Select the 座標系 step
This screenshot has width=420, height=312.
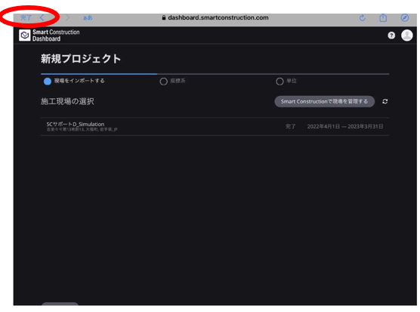[173, 81]
